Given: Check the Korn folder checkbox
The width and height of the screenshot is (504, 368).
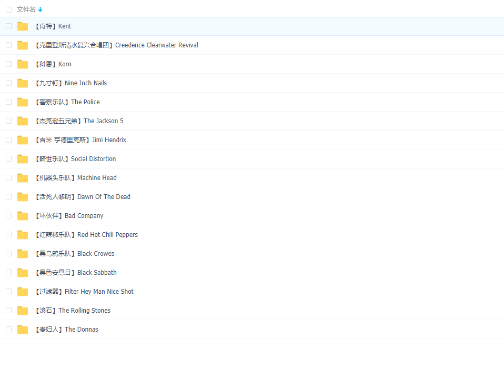Looking at the screenshot, I should click(8, 64).
